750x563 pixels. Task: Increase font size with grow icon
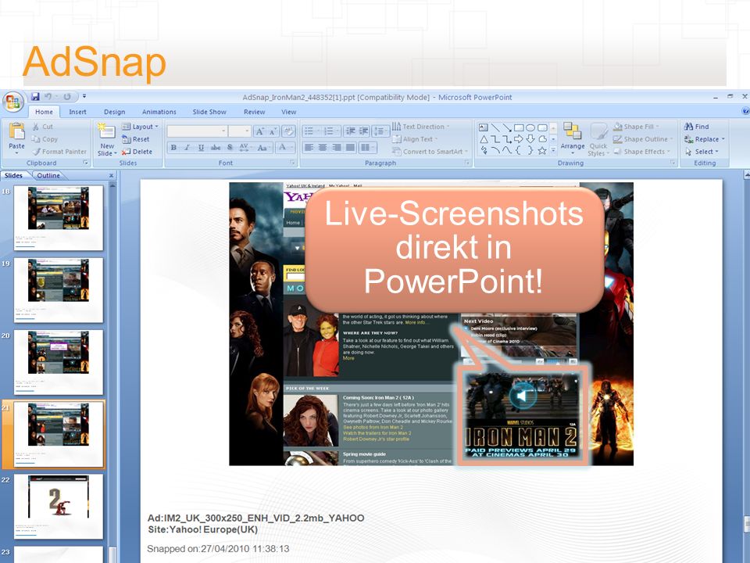pos(259,131)
